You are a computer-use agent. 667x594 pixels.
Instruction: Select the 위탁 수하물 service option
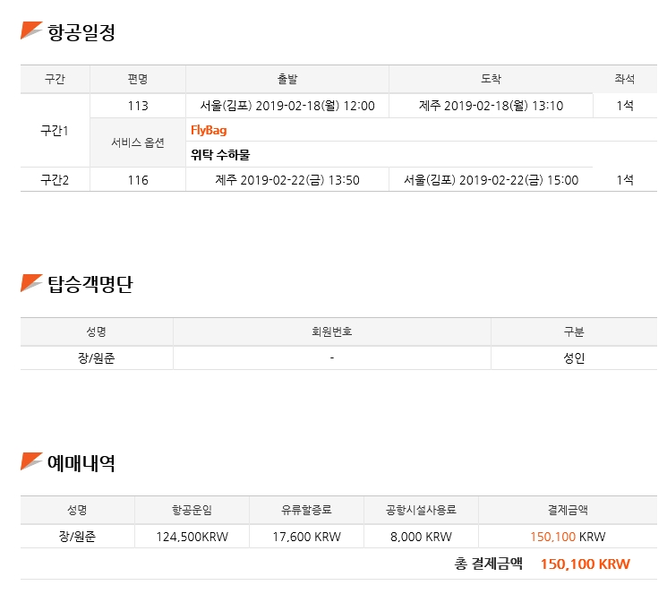pos(220,155)
